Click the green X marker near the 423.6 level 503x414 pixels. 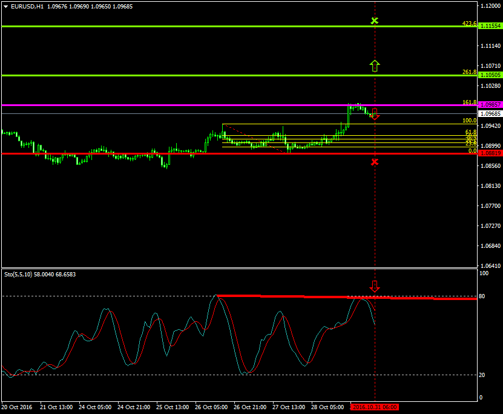pos(375,21)
